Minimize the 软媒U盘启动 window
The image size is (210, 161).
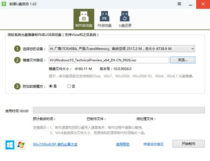click(191, 4)
